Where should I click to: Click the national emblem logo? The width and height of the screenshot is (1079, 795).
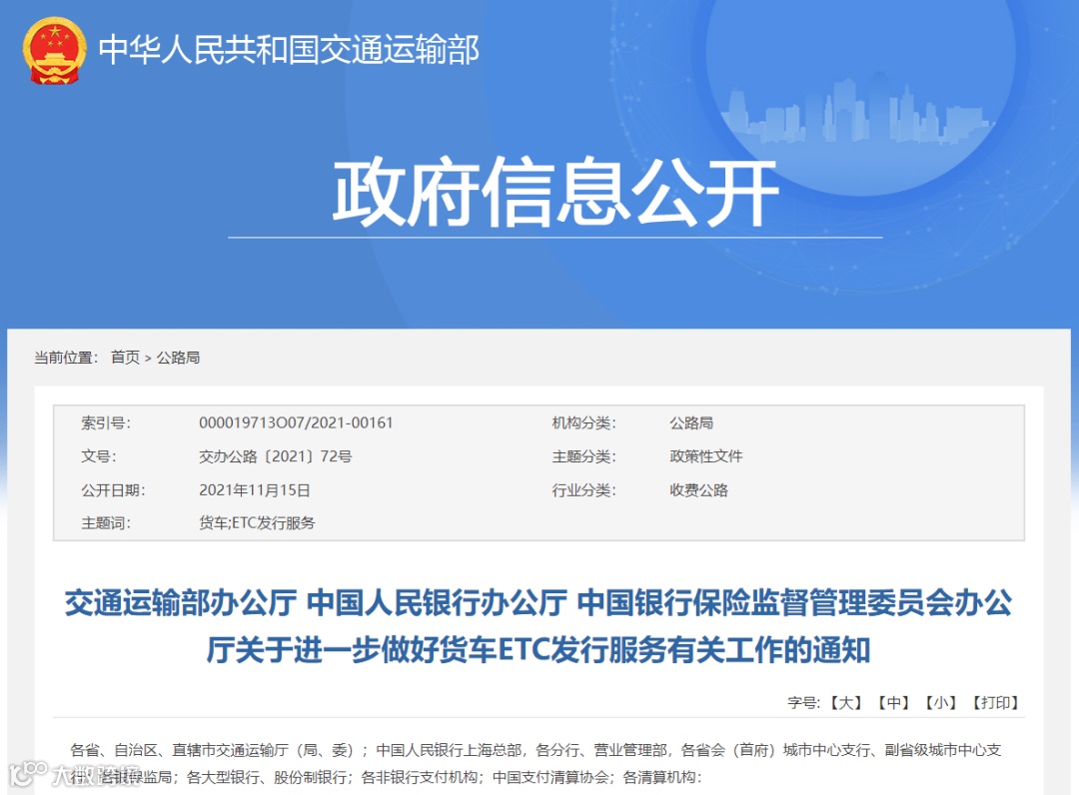coord(54,50)
